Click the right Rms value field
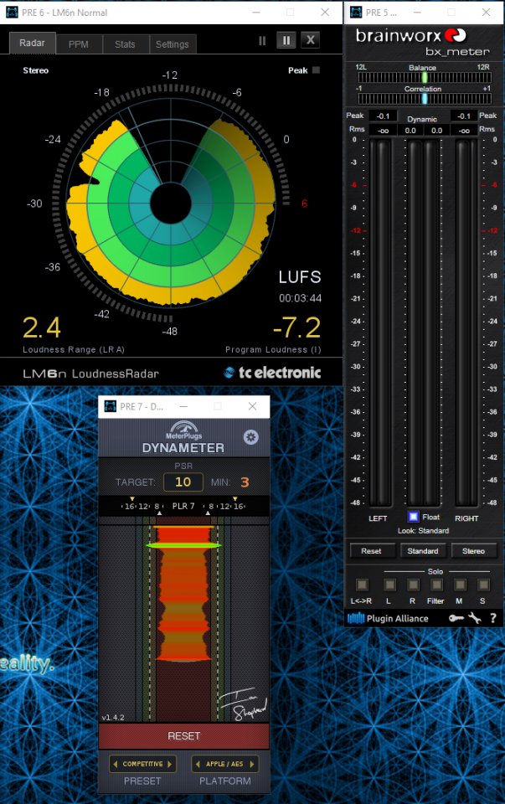The height and width of the screenshot is (804, 505). click(464, 131)
